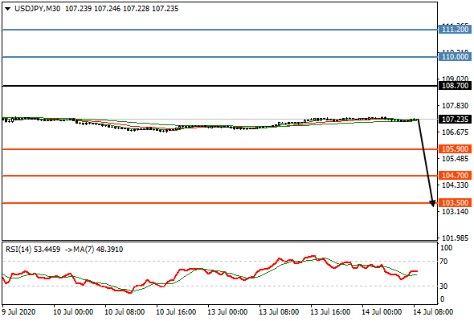The width and height of the screenshot is (474, 321).
Task: Select the 108.700 black level label
Action: 455,86
